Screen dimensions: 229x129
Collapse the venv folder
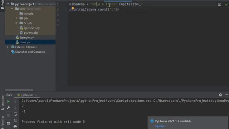pyautogui.click(x=12, y=9)
